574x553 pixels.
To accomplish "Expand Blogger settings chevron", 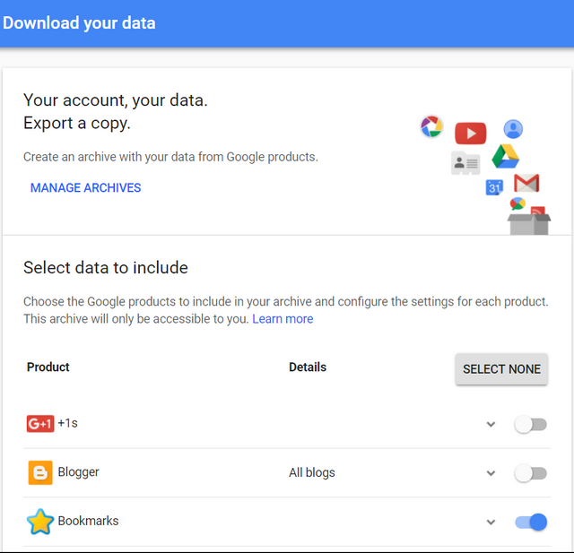I will [x=491, y=473].
